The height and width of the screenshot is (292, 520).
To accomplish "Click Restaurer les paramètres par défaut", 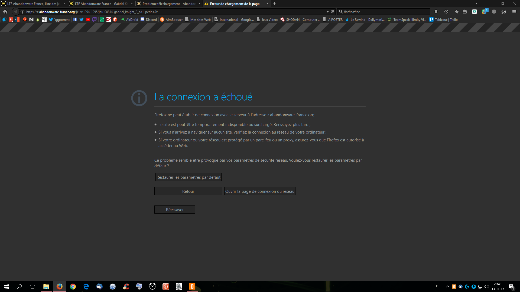I will tap(188, 177).
